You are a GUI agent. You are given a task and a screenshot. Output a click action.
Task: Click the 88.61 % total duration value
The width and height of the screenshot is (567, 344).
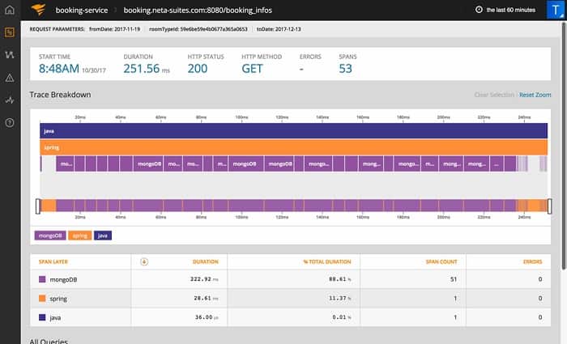click(340, 279)
